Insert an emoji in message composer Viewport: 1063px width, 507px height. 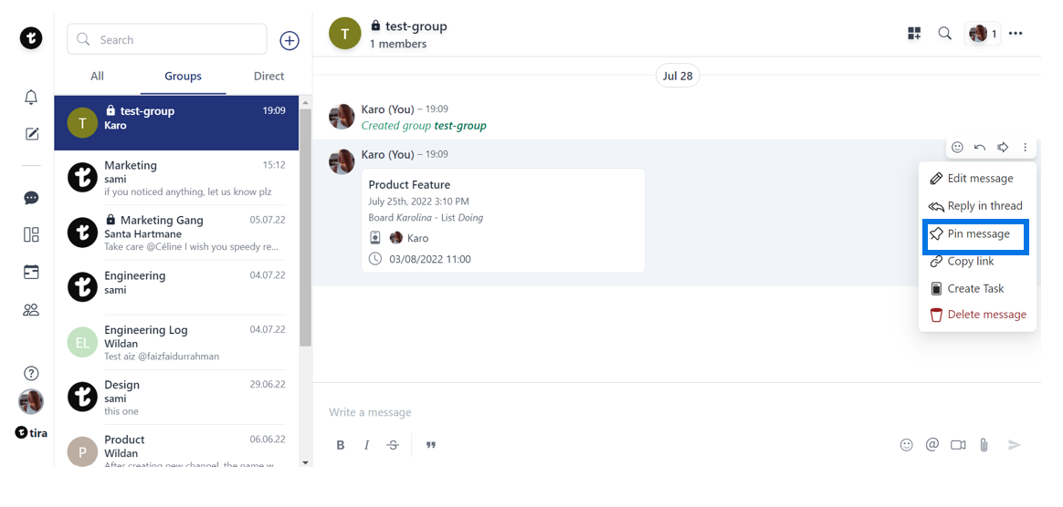906,445
